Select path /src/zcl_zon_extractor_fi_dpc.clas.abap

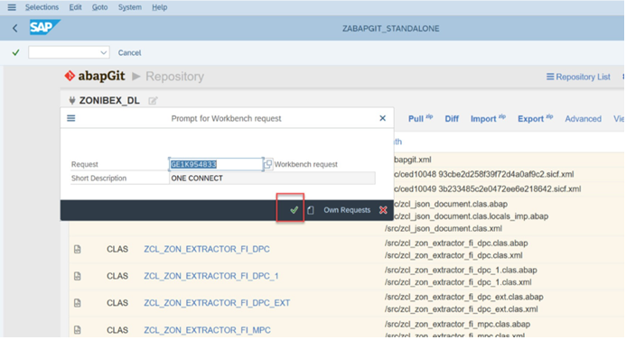pyautogui.click(x=456, y=244)
